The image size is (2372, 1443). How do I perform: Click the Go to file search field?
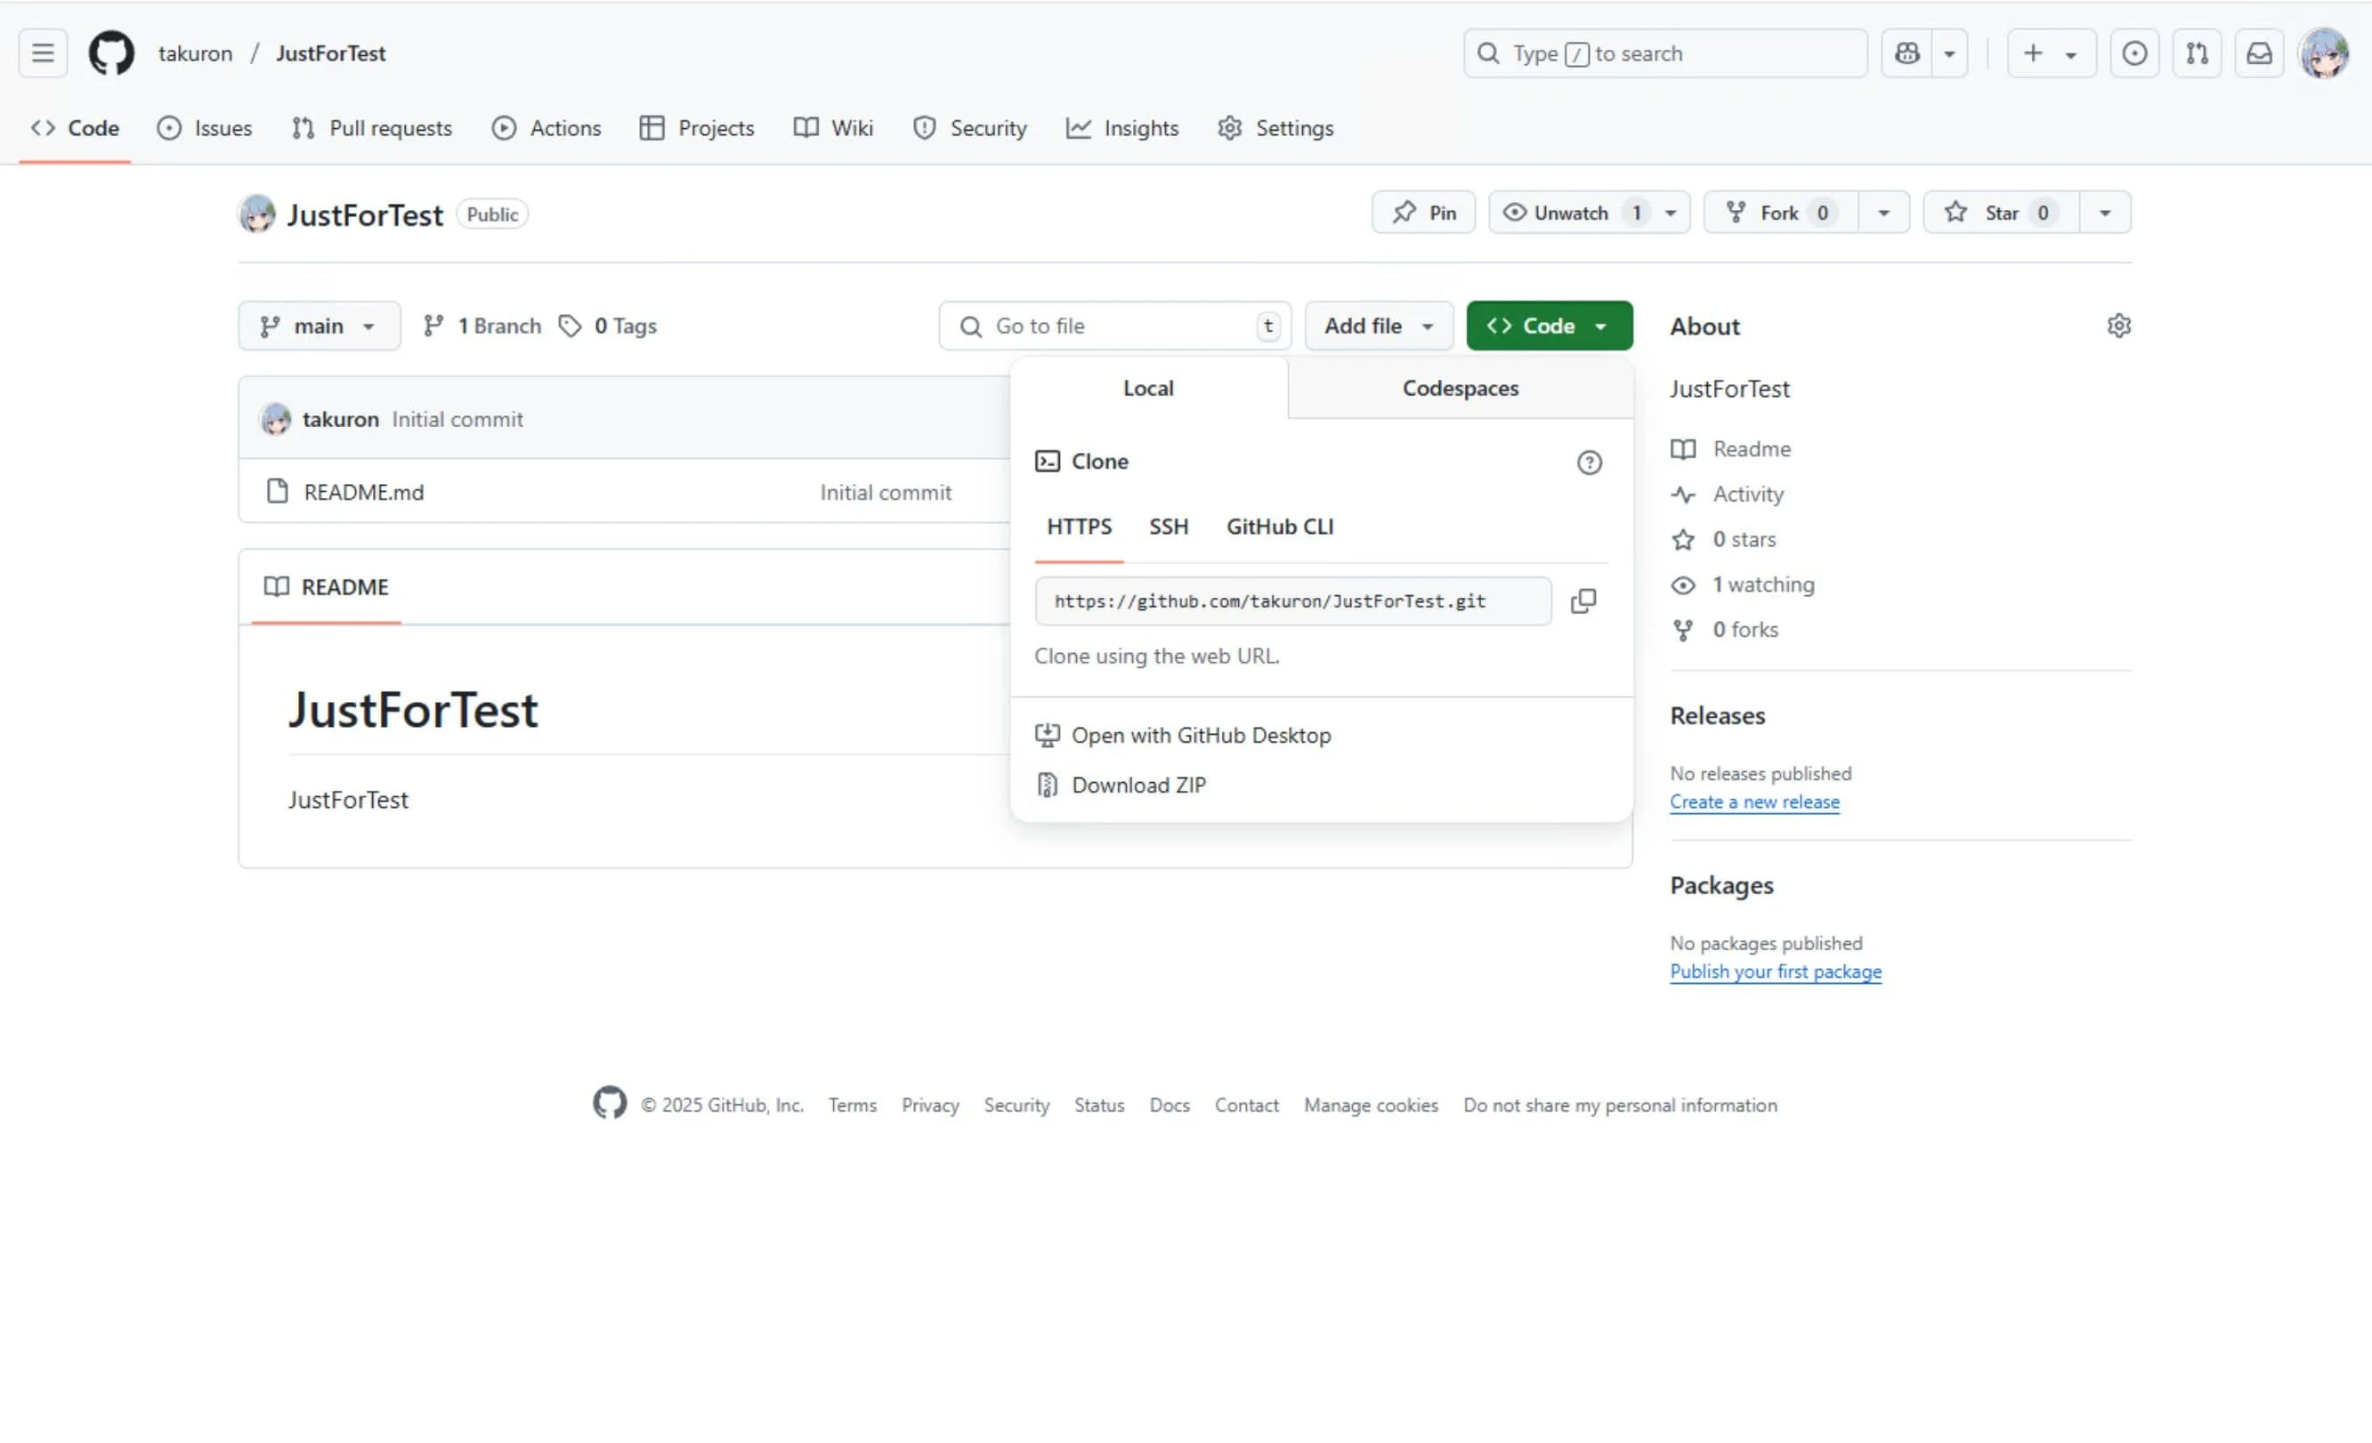click(x=1114, y=326)
